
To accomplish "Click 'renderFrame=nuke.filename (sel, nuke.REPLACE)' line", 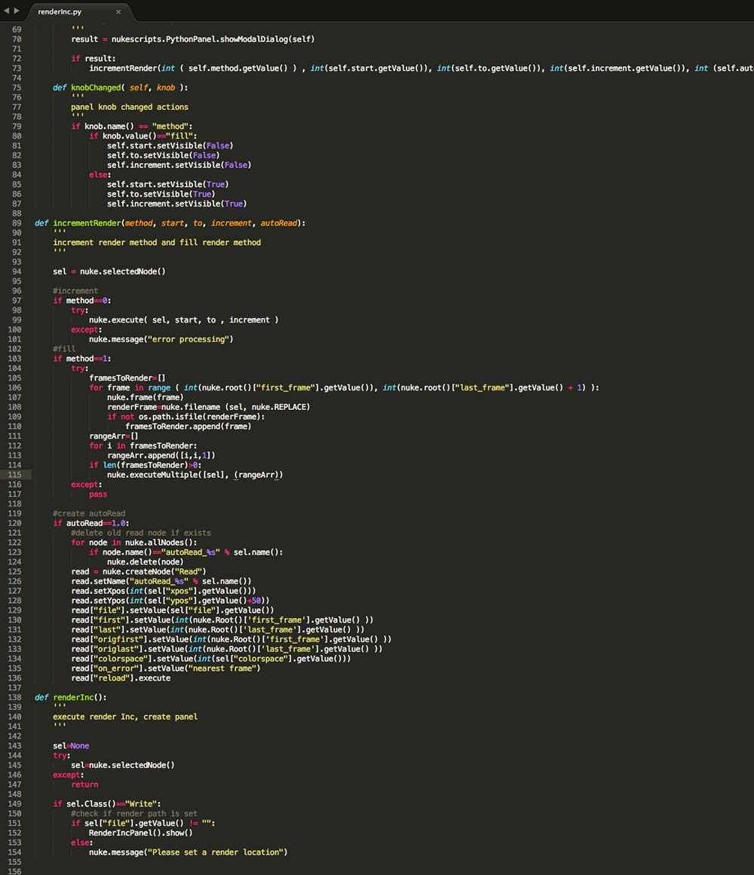I will click(209, 407).
